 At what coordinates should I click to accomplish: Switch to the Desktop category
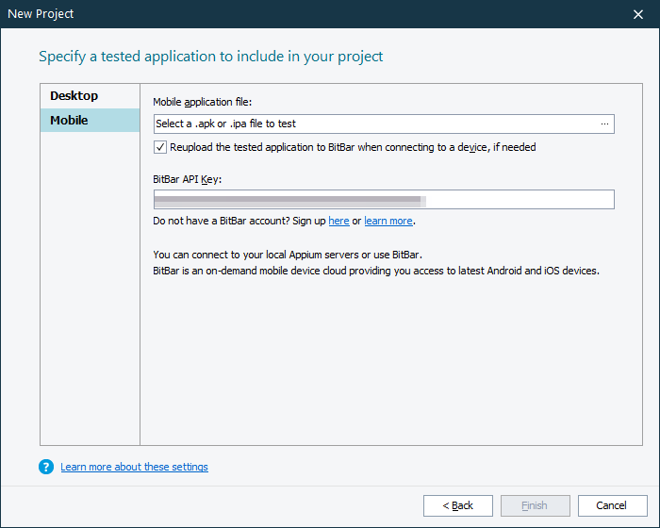point(74,96)
